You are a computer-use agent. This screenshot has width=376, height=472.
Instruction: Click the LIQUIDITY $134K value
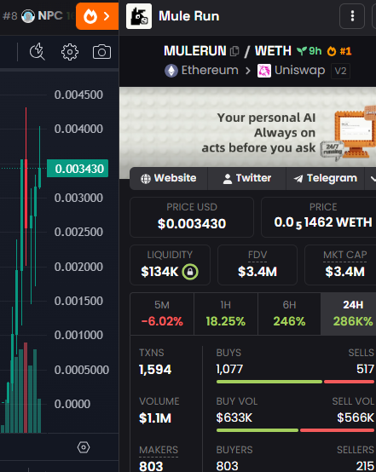159,272
